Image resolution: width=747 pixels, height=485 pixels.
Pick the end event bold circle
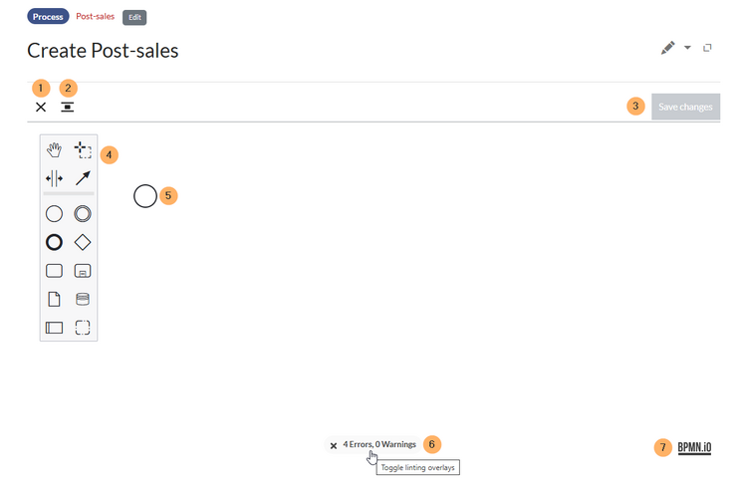pos(54,242)
